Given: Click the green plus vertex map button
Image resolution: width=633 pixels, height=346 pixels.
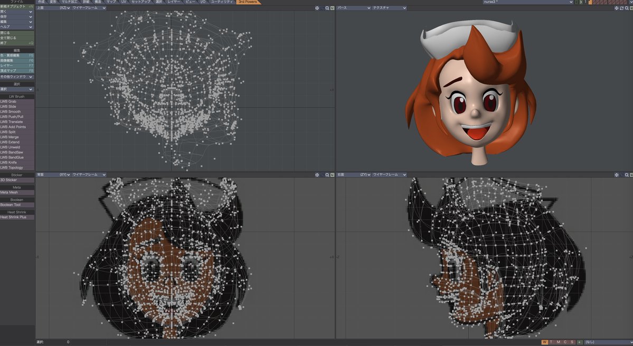Looking at the screenshot, I should 579,342.
